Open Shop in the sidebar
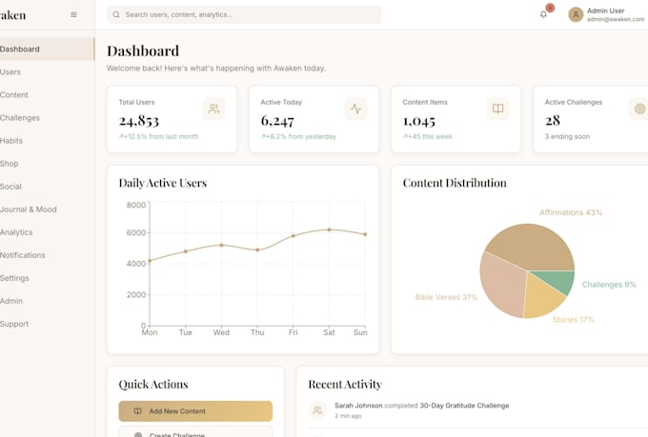Screen dimensions: 648x437 pos(47,164)
